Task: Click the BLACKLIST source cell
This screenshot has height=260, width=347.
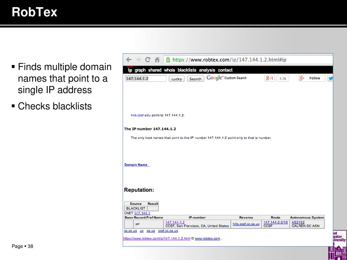Action: click(136, 208)
